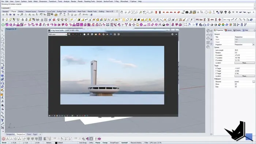Toggle Ortho in the status bar
Screen dimensions: 256x144
pyautogui.click(x=91, y=143)
